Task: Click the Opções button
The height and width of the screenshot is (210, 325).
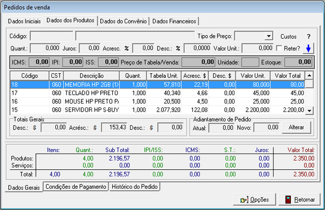Action: pyautogui.click(x=255, y=200)
